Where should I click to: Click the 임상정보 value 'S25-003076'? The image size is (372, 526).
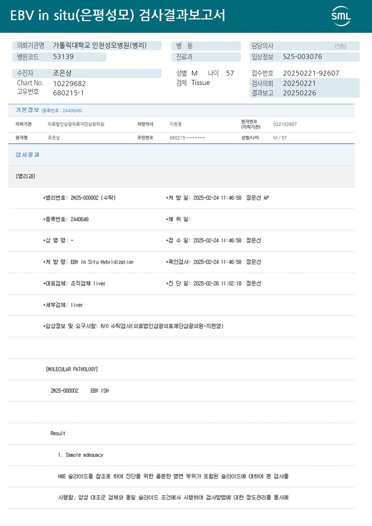click(x=303, y=57)
